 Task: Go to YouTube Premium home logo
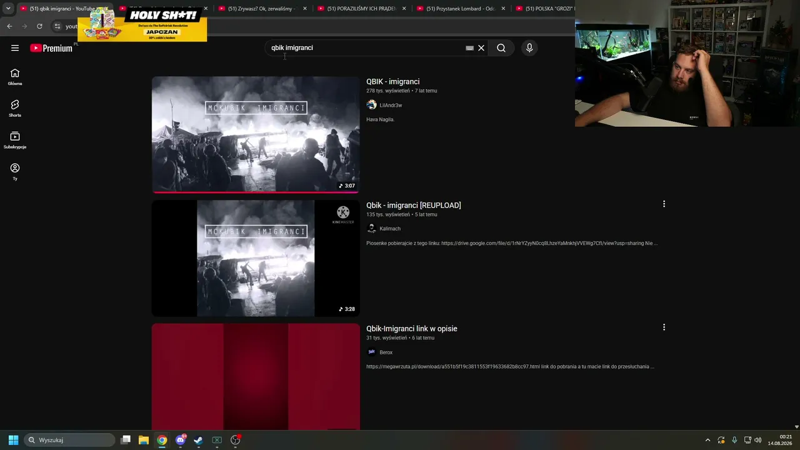(x=51, y=48)
